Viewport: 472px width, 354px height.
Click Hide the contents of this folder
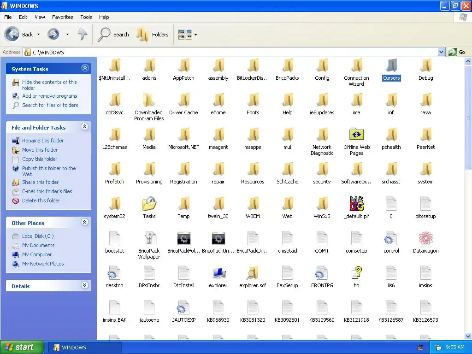pos(49,85)
